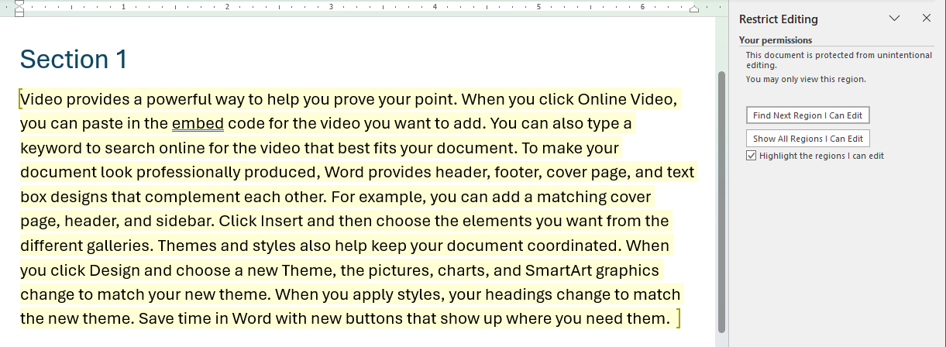946x347 pixels.
Task: Open the Restrict Editing pane options chevron
Action: pos(894,19)
